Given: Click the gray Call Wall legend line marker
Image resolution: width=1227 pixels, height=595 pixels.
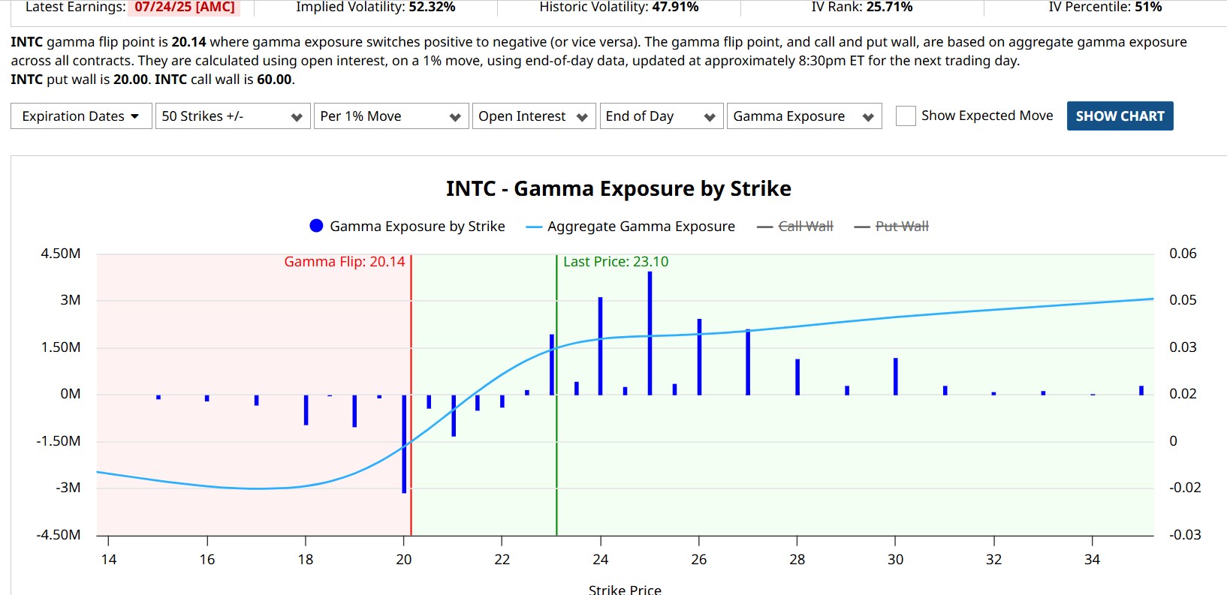Looking at the screenshot, I should click(x=764, y=227).
